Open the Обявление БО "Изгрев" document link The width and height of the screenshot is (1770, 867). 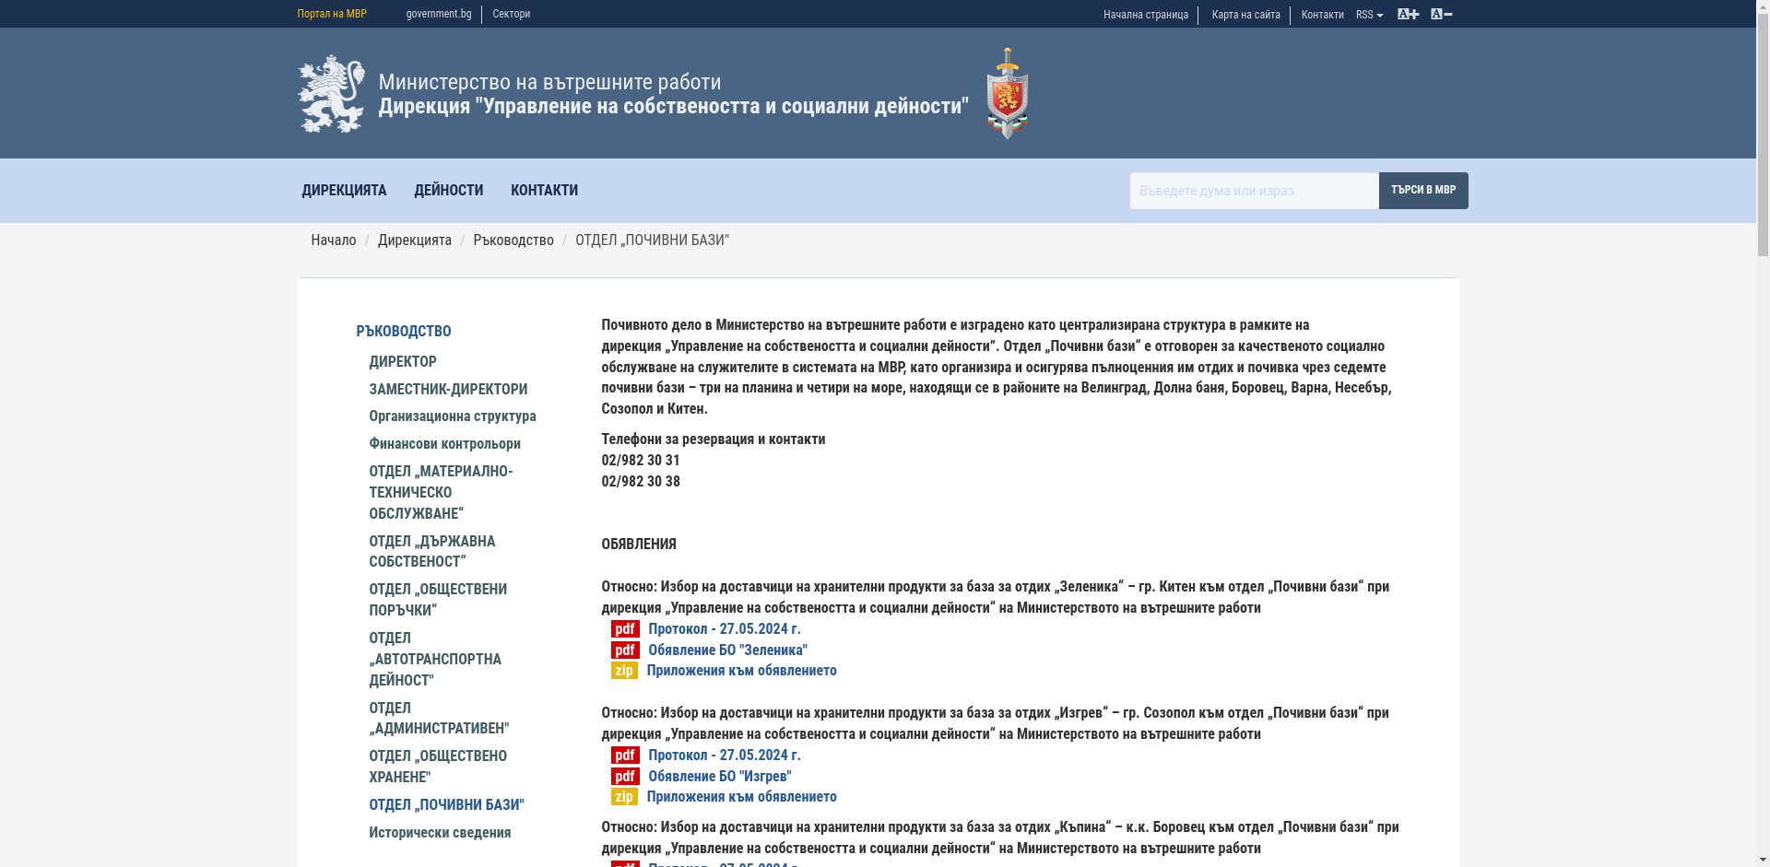pyautogui.click(x=720, y=777)
